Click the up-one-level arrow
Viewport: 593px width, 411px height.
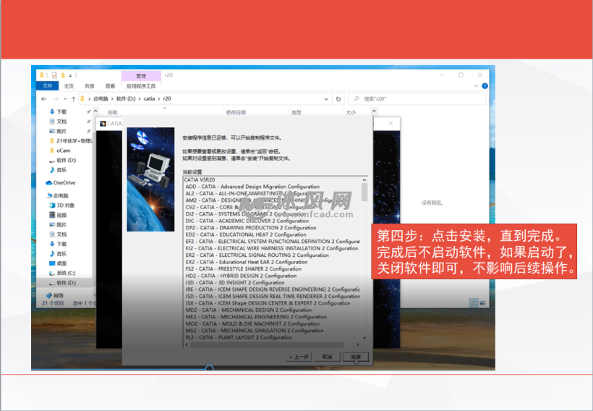click(73, 99)
